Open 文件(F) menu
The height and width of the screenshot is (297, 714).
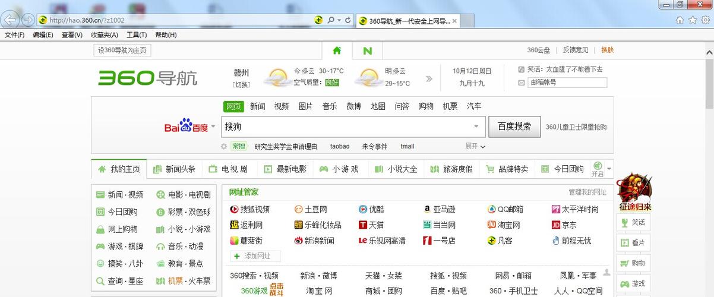coord(14,35)
